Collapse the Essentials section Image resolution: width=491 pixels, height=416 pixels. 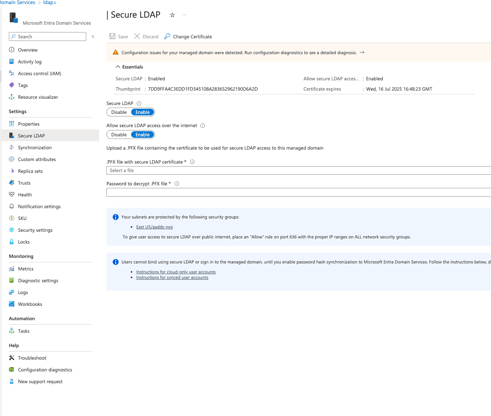[118, 67]
